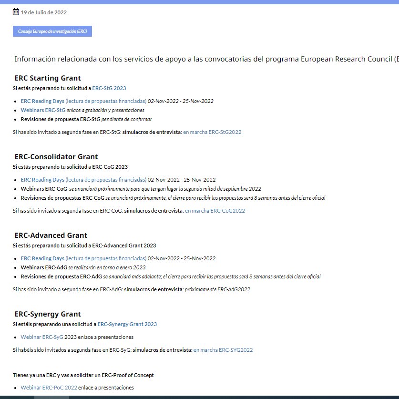This screenshot has height=399, width=399.
Task: Click 'Webinars ERC-CoG' list item text
Action: (x=44, y=189)
